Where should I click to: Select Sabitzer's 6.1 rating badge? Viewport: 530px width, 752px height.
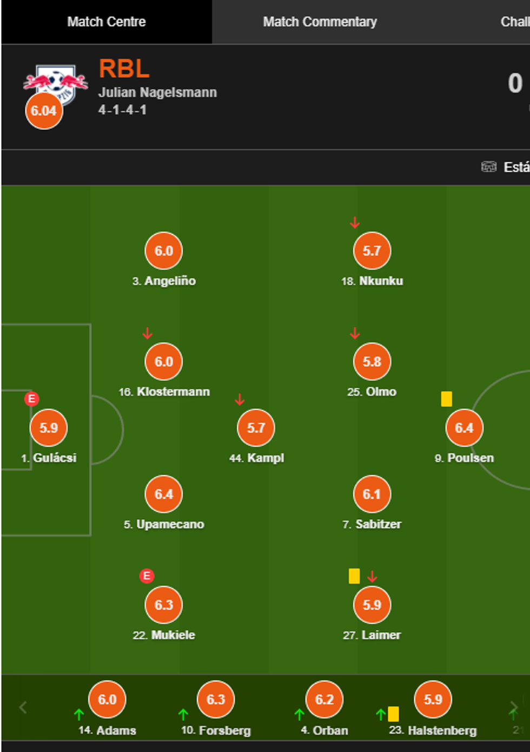tap(372, 494)
